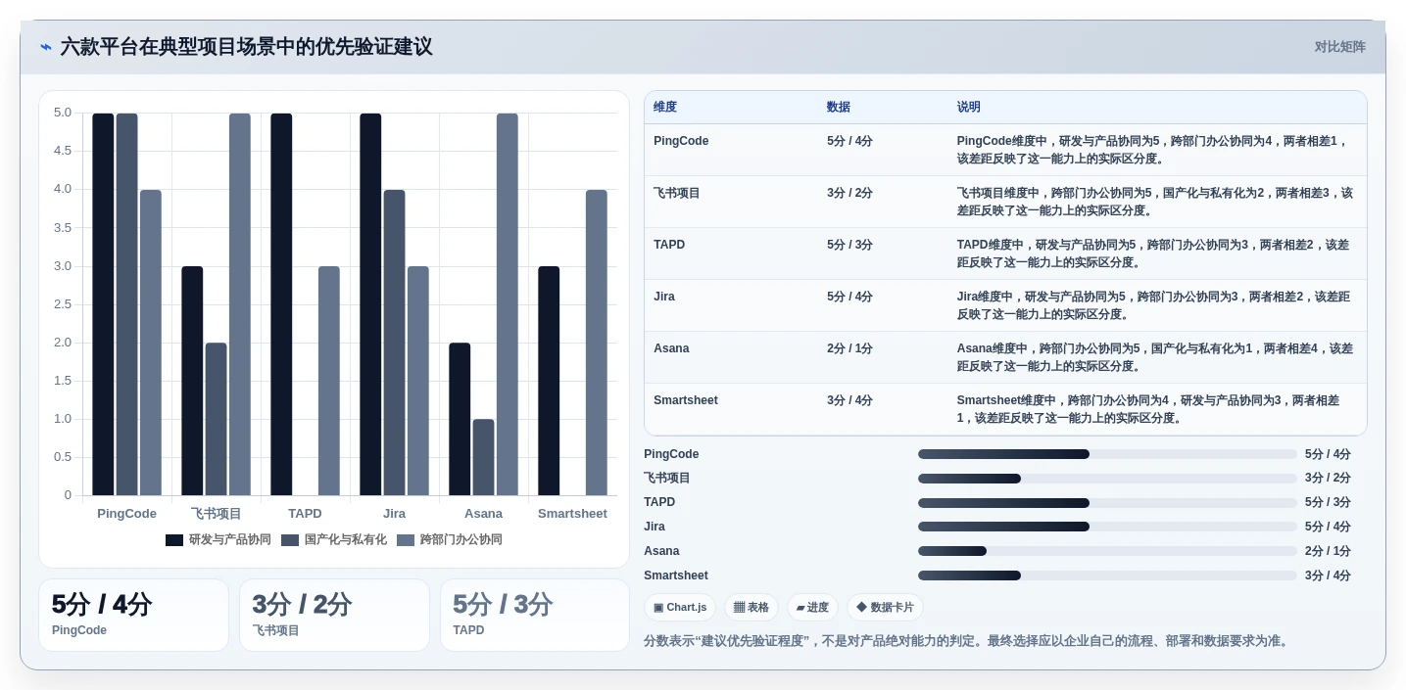Toggle the 国产化与私有化 legend color swatch
1406x690 pixels.
click(290, 540)
